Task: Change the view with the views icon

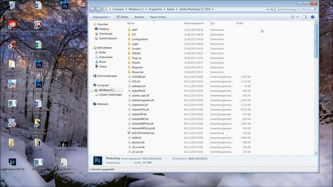Action: coord(292,17)
